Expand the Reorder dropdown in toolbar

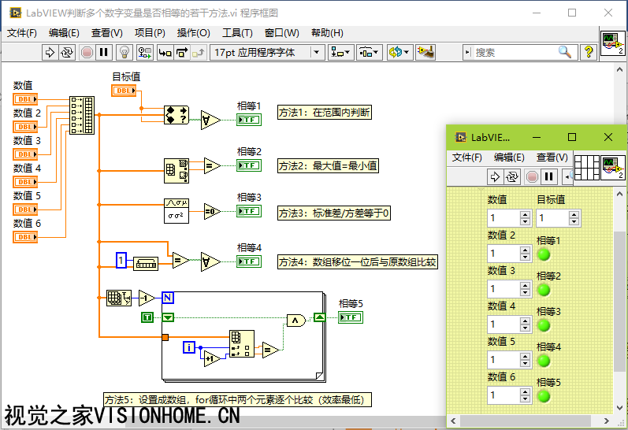coord(399,53)
